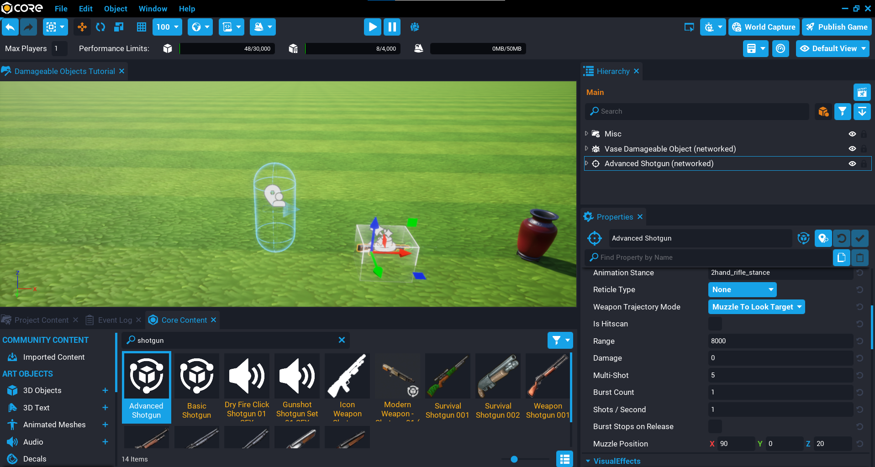Select the Move transform tool
The height and width of the screenshot is (467, 875).
pos(82,27)
